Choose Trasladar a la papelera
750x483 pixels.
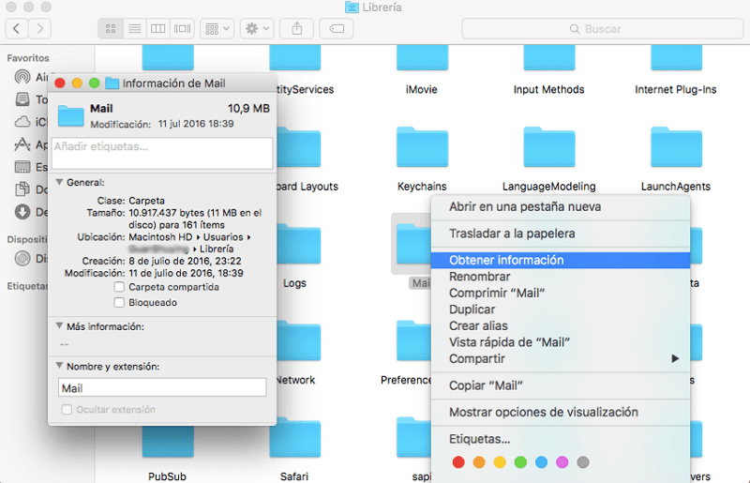tap(560, 234)
